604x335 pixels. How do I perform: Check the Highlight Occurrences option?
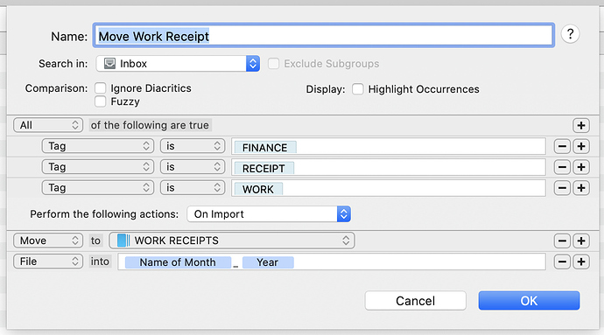tap(357, 89)
